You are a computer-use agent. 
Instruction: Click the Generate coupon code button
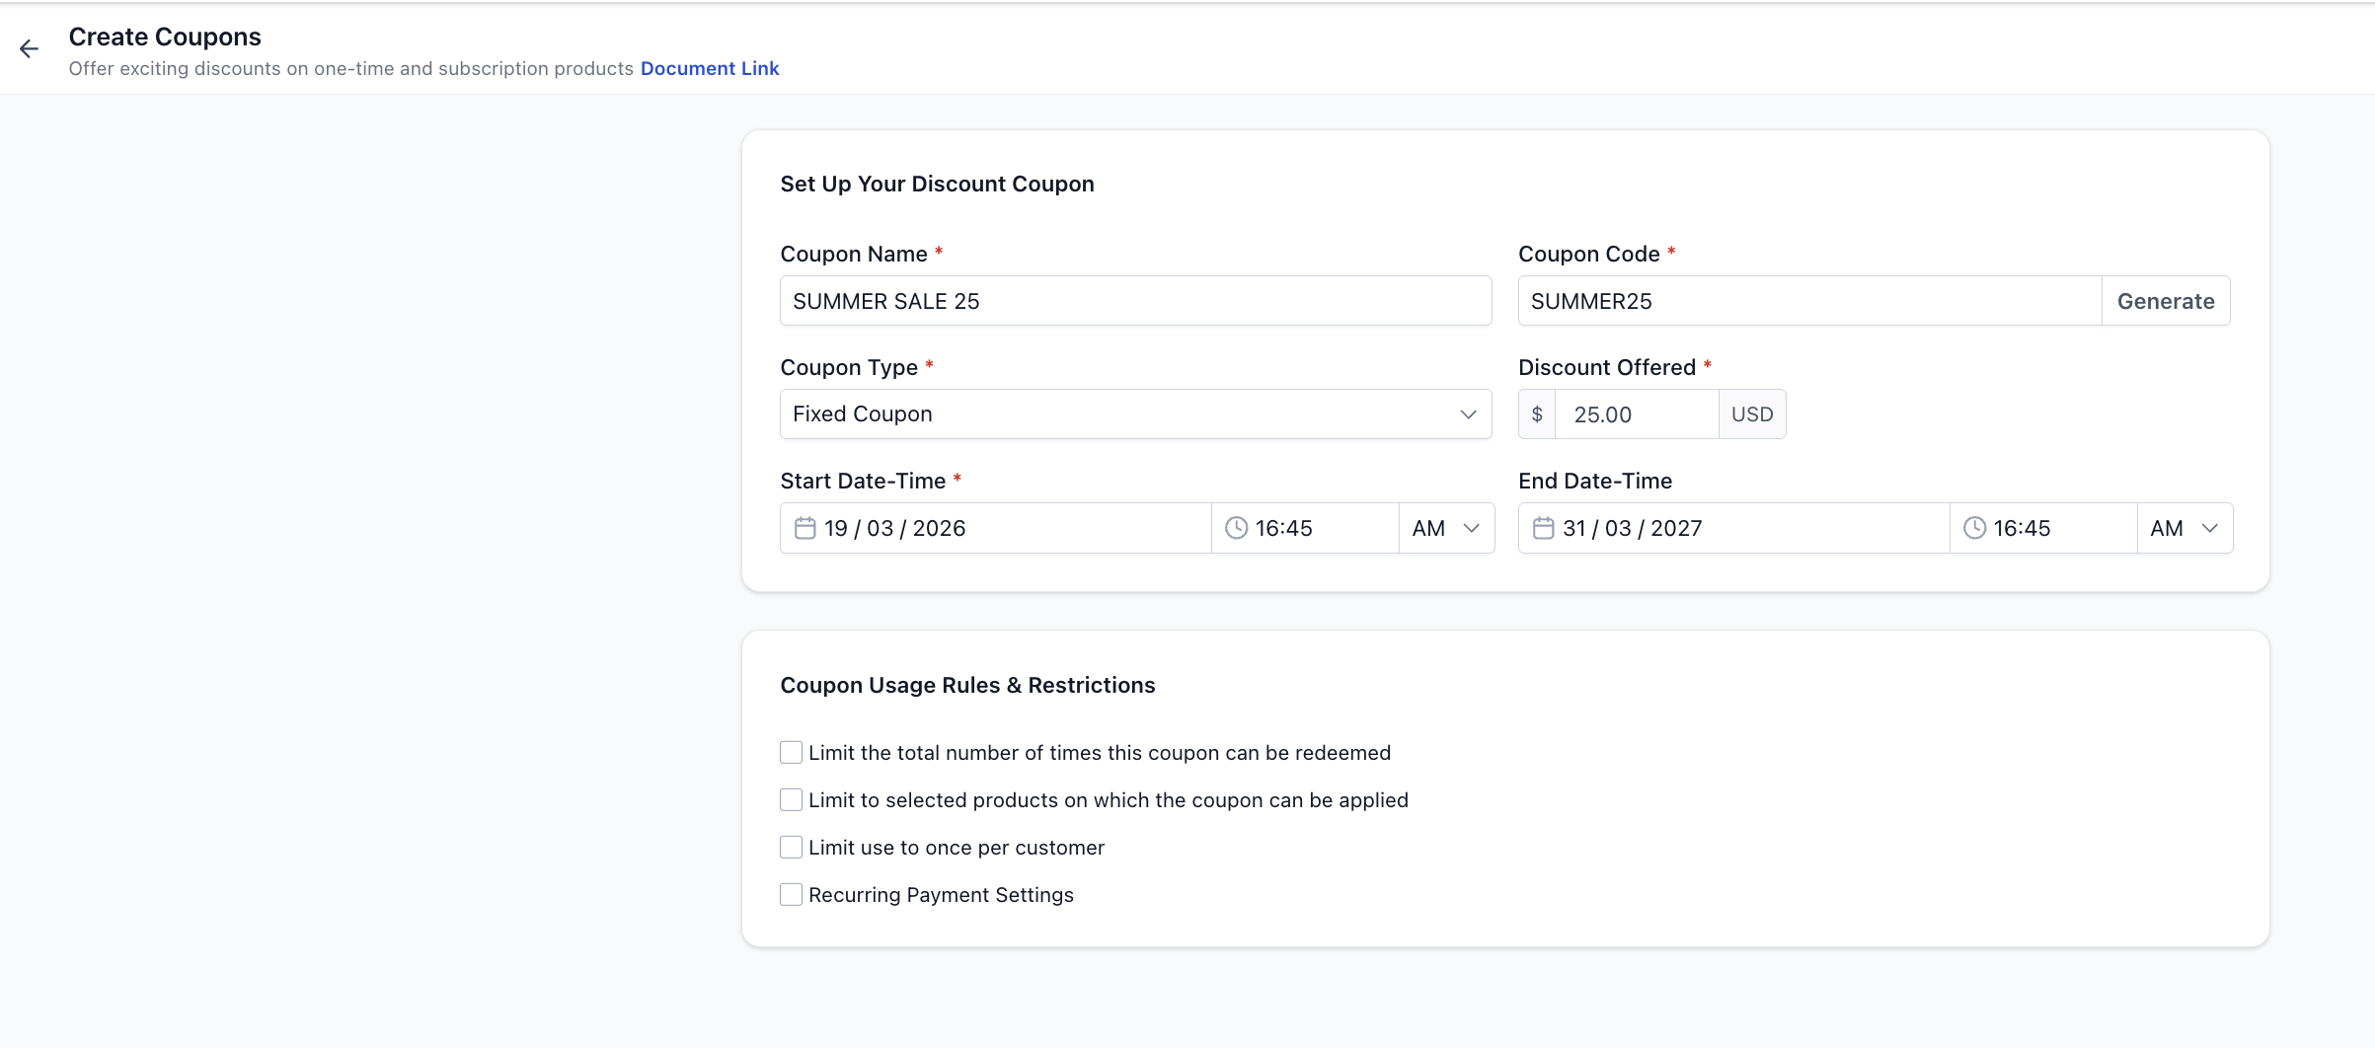coord(2166,301)
